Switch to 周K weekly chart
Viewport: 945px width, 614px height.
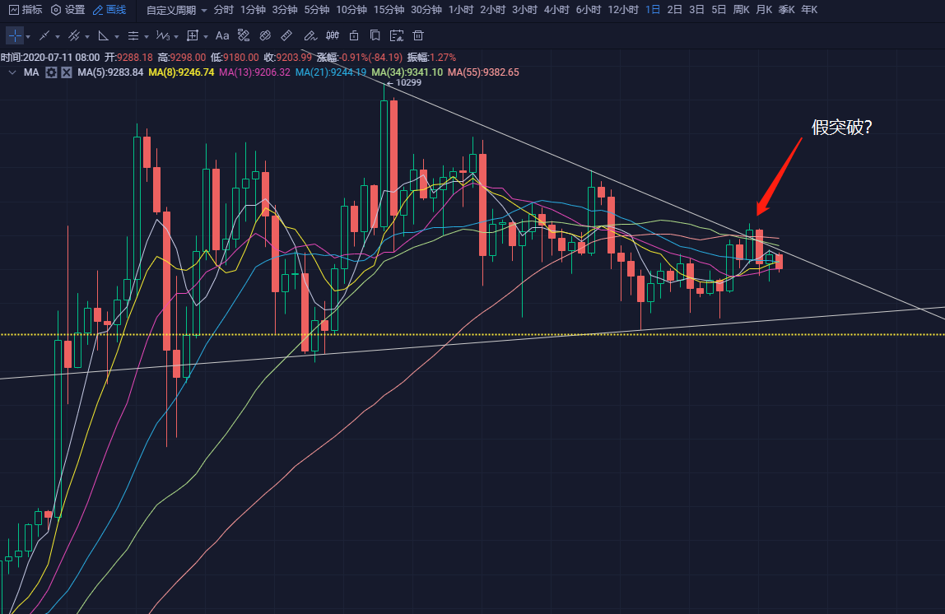pos(741,10)
